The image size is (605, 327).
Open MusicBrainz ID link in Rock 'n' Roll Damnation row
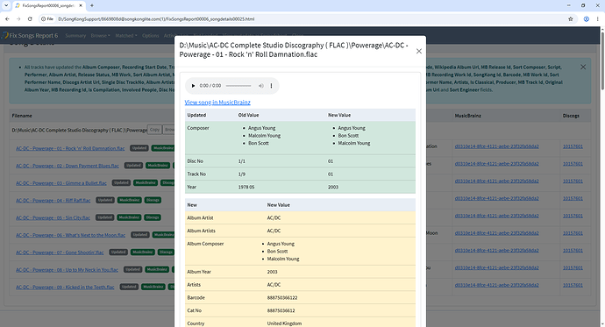(x=496, y=146)
